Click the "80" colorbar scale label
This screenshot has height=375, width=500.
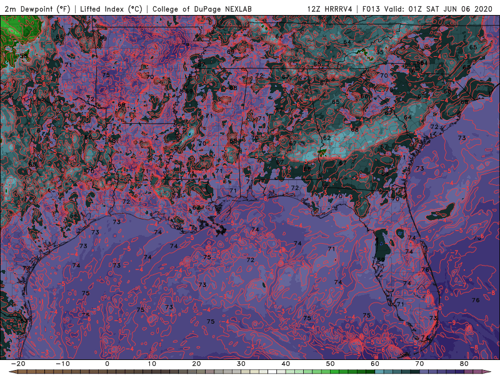pyautogui.click(x=464, y=364)
